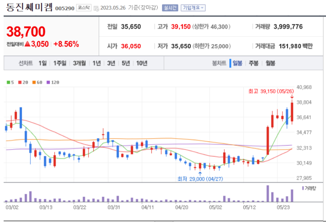This screenshot has height=222, width=326.
Task: Select the 1주일 line chart tab
Action: pos(60,63)
